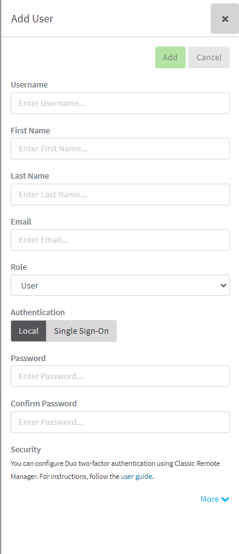Click the chevron arrow on the Role select
The image size is (239, 554).
(x=223, y=285)
